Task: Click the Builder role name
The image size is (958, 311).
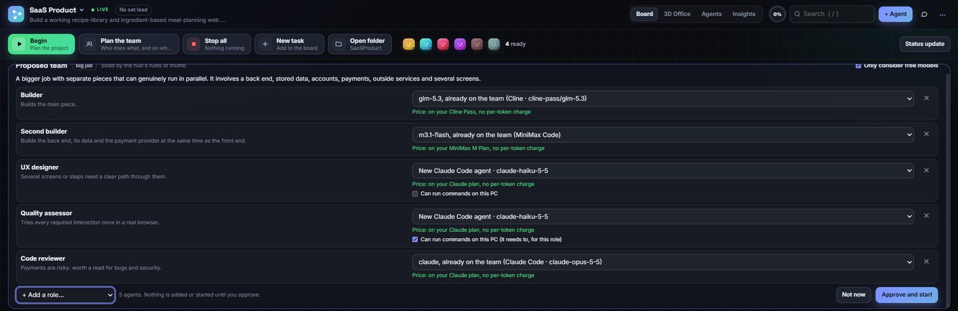Action: click(x=31, y=95)
